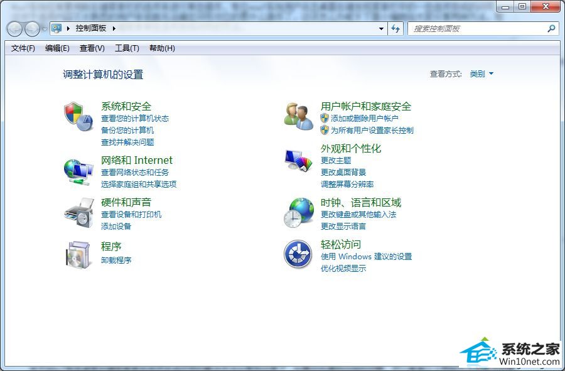The height and width of the screenshot is (371, 565).
Task: Click the Hardware and Sound printer icon
Action: pyautogui.click(x=79, y=213)
